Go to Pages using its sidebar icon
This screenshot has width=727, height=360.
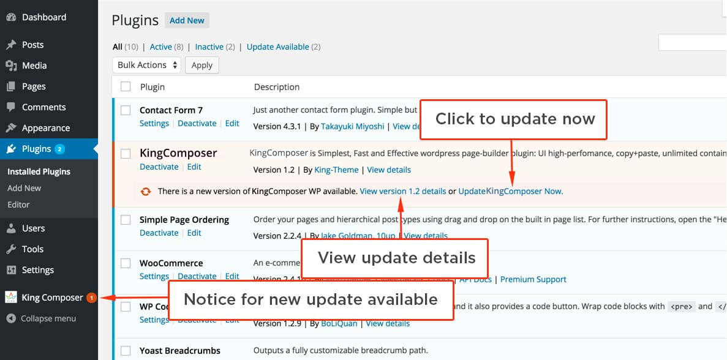pyautogui.click(x=11, y=87)
